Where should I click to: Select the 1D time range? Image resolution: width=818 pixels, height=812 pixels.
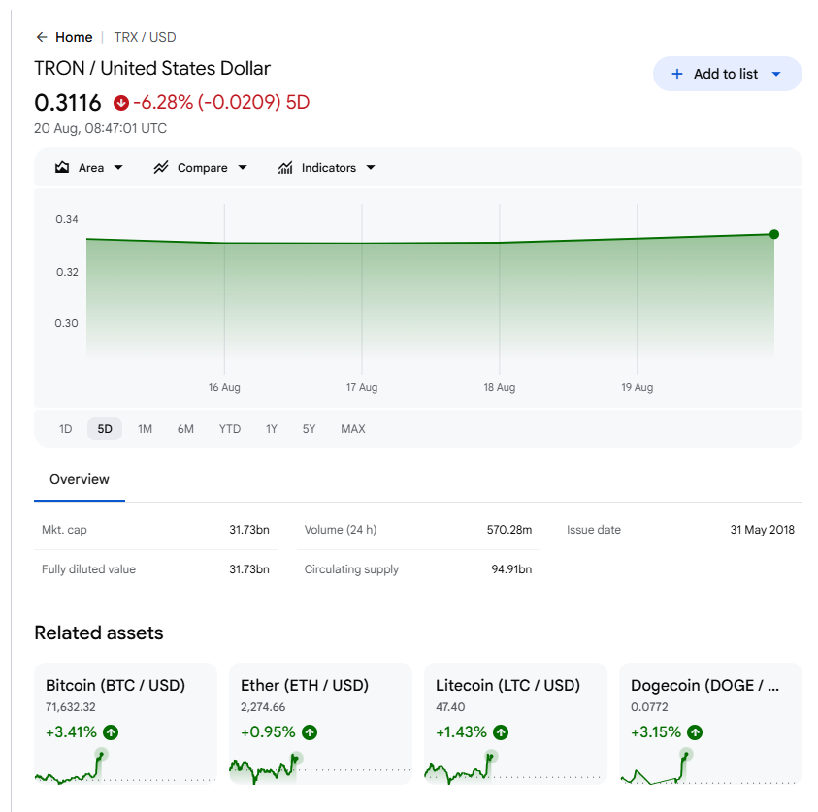65,429
